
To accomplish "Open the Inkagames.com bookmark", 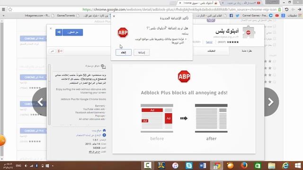I will [39, 16].
